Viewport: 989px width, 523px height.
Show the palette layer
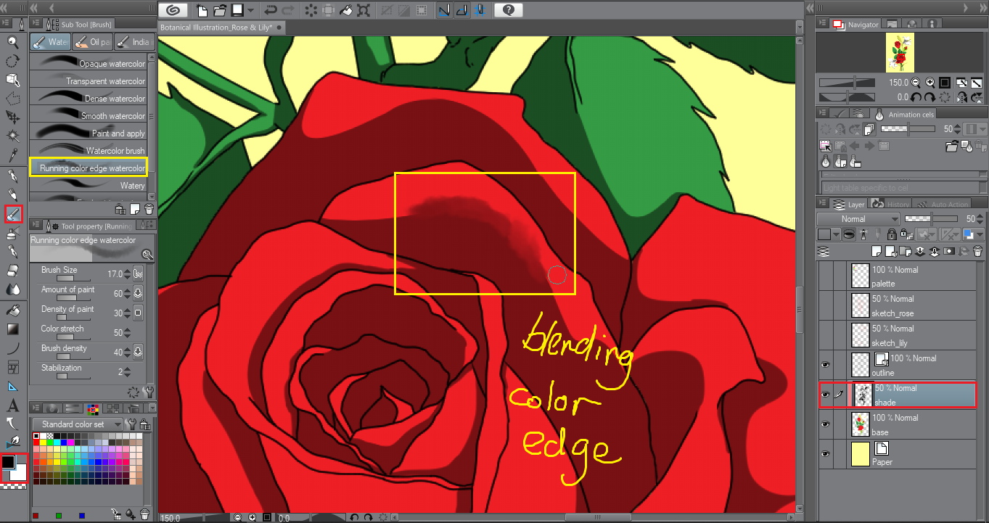(x=825, y=276)
